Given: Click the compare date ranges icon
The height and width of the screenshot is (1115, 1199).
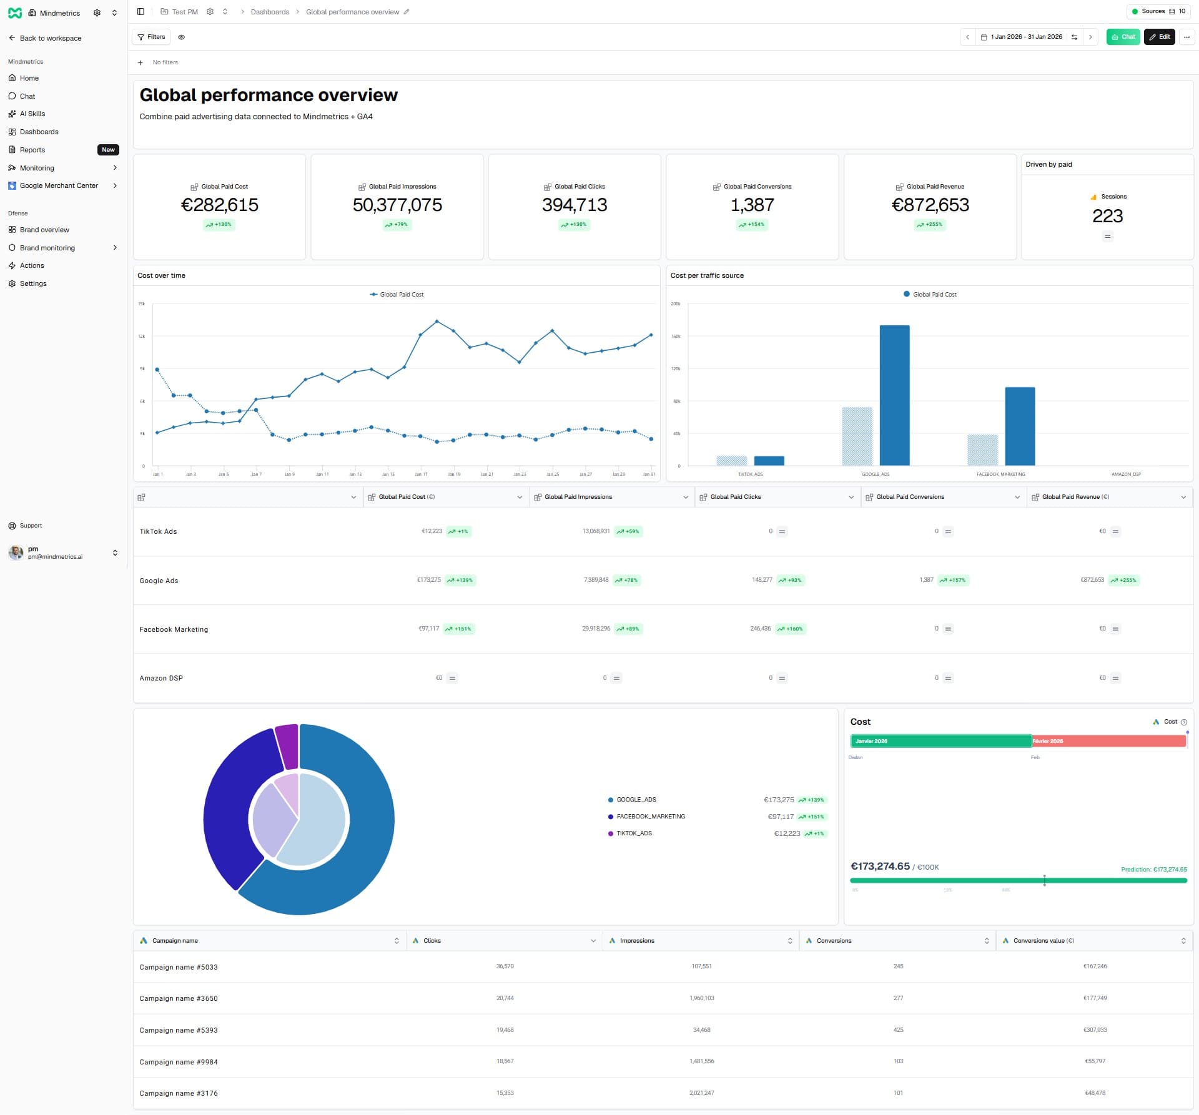Looking at the screenshot, I should click(1075, 37).
